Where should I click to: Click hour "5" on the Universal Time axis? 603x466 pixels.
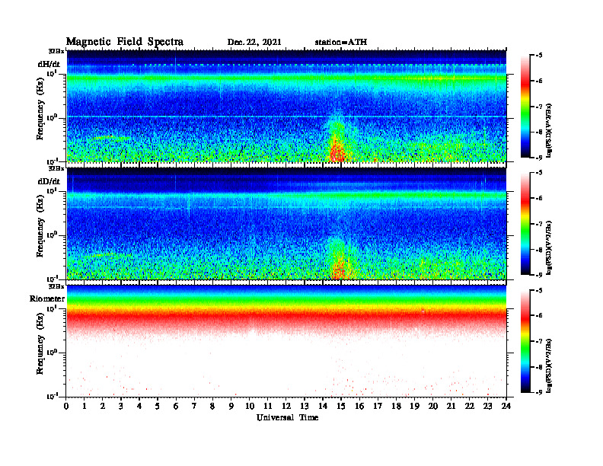coord(158,407)
